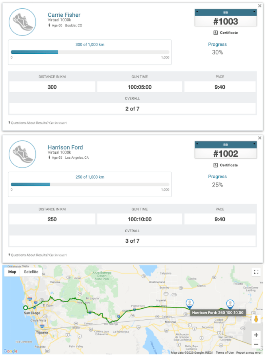The height and width of the screenshot is (358, 265).
Task: Click Harrison Ford's running shoe avatar
Action: pyautogui.click(x=22, y=154)
